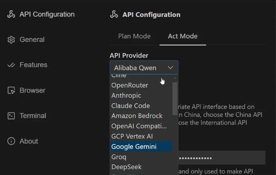Click the API Provider dropdown chevron

pyautogui.click(x=170, y=67)
